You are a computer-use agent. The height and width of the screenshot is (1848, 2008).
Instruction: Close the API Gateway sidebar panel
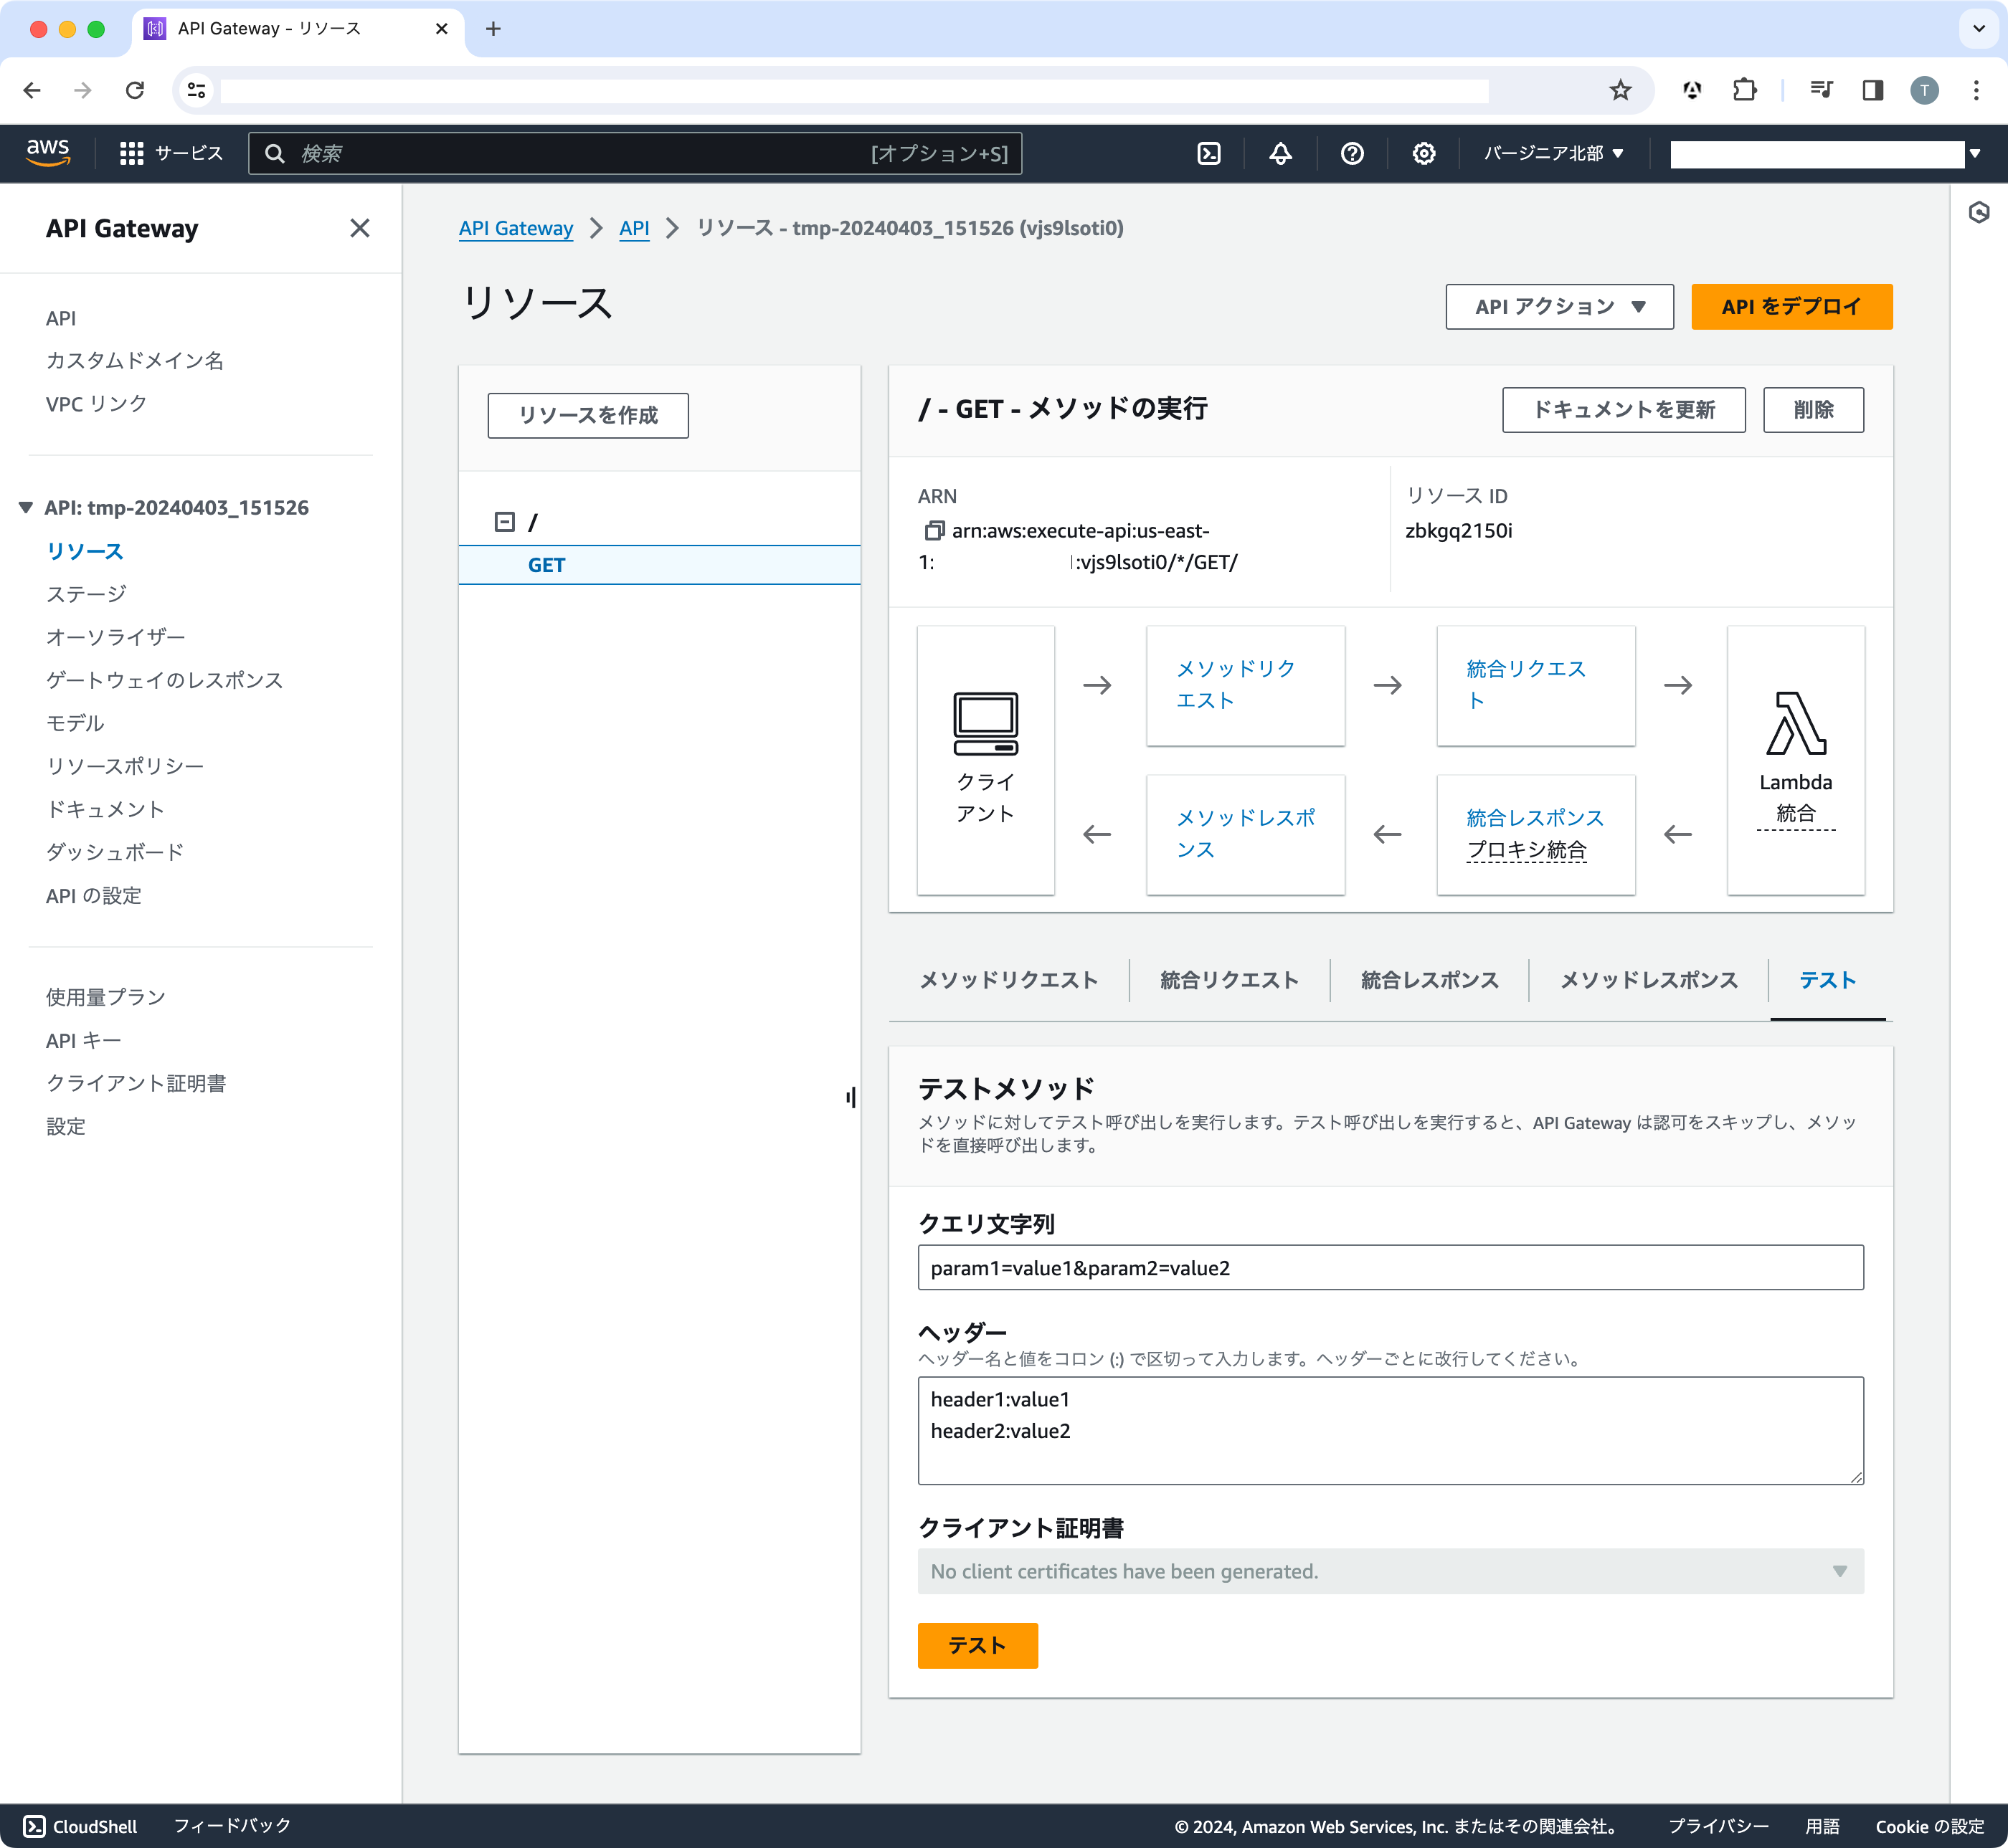point(359,228)
